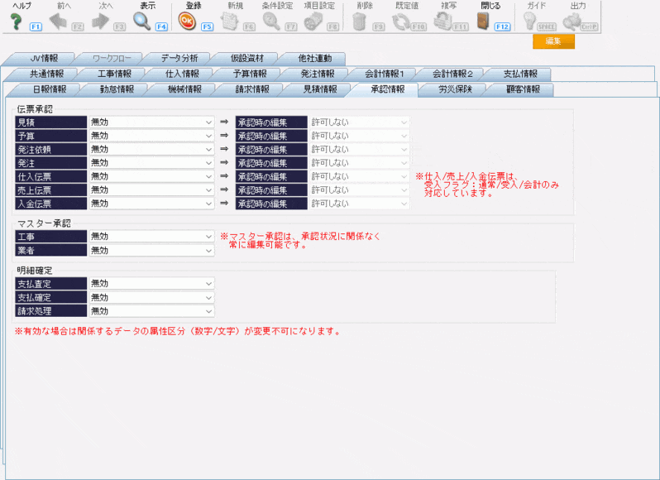
Task: Click the ヘルプ (Help) question mark icon
Action: pos(16,22)
